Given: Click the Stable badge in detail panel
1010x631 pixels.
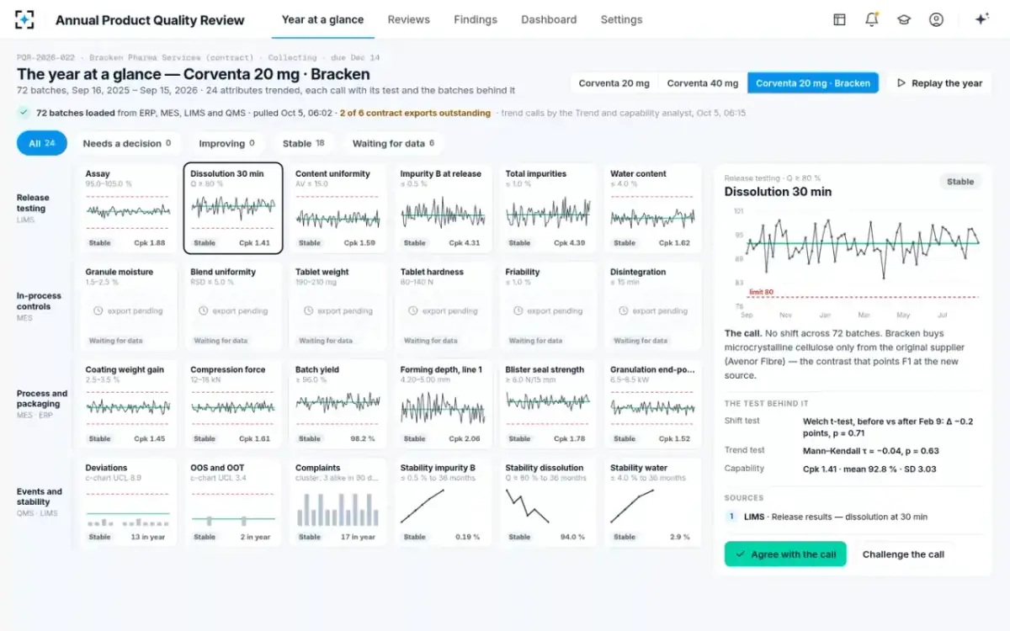Looking at the screenshot, I should [960, 182].
